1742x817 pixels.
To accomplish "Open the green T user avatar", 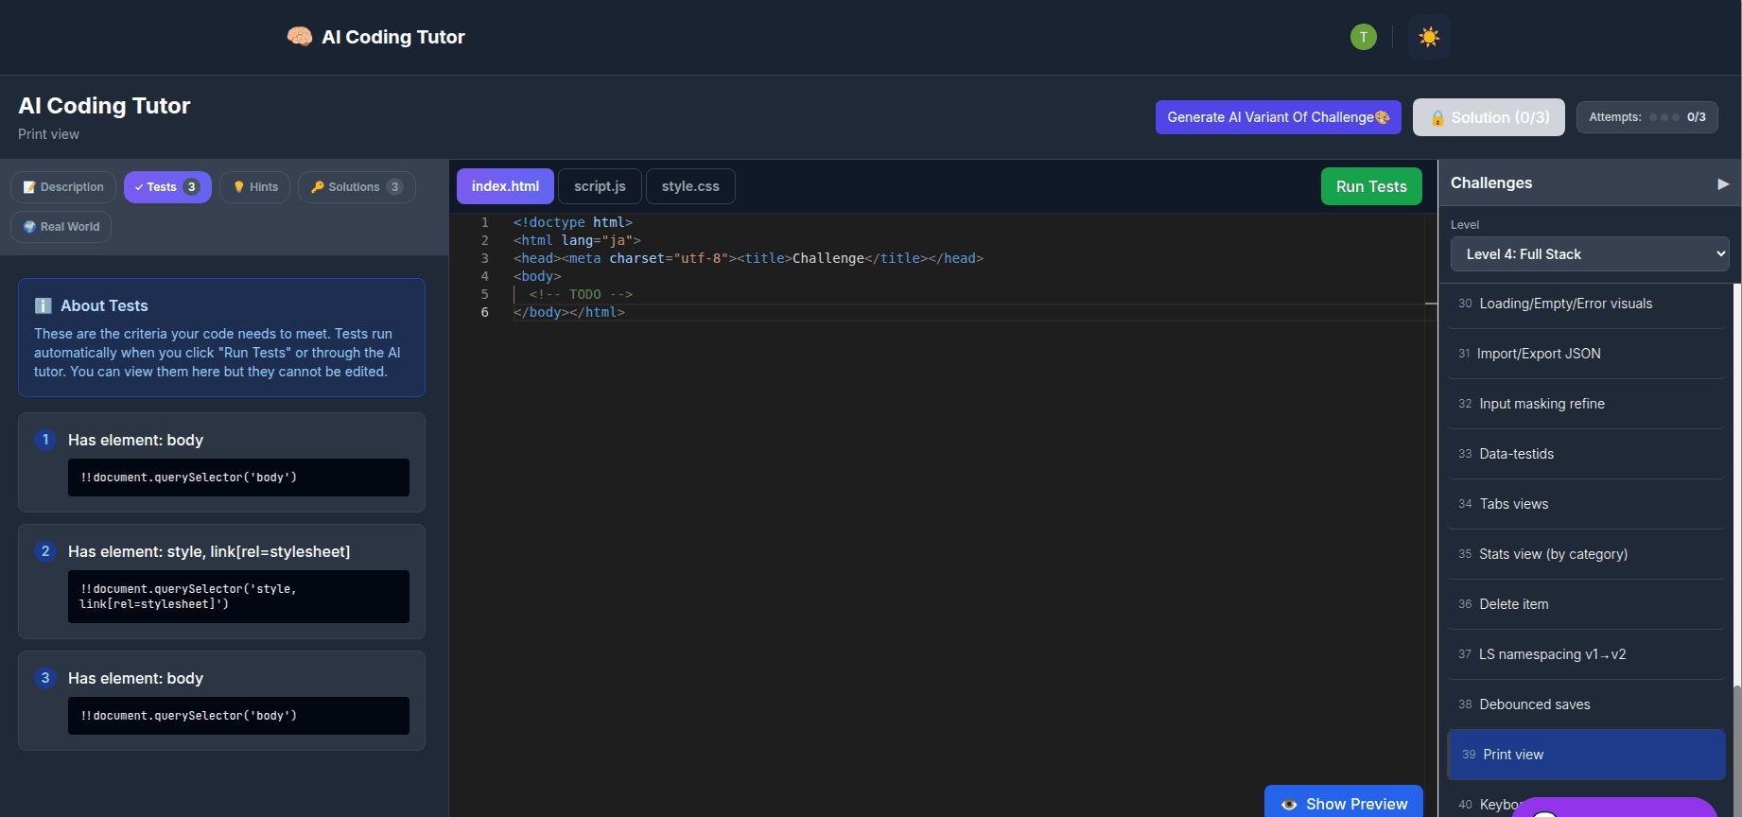I will (x=1363, y=37).
